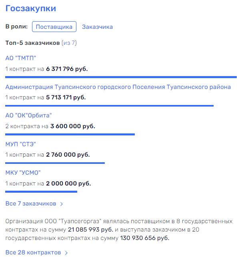Open the АО "ОК"Орбита" customer link
This screenshot has height=258, width=238.
[x=28, y=115]
